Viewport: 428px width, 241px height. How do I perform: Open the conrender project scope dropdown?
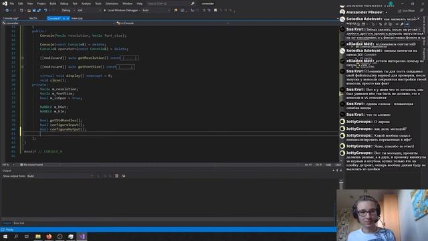point(58,23)
